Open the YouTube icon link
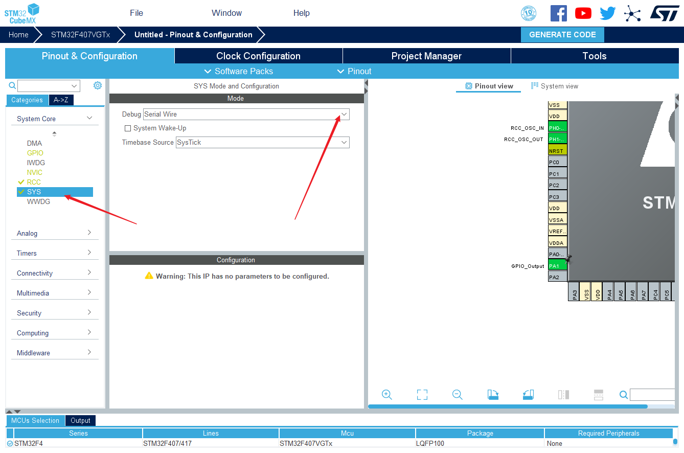The width and height of the screenshot is (684, 453). point(583,13)
